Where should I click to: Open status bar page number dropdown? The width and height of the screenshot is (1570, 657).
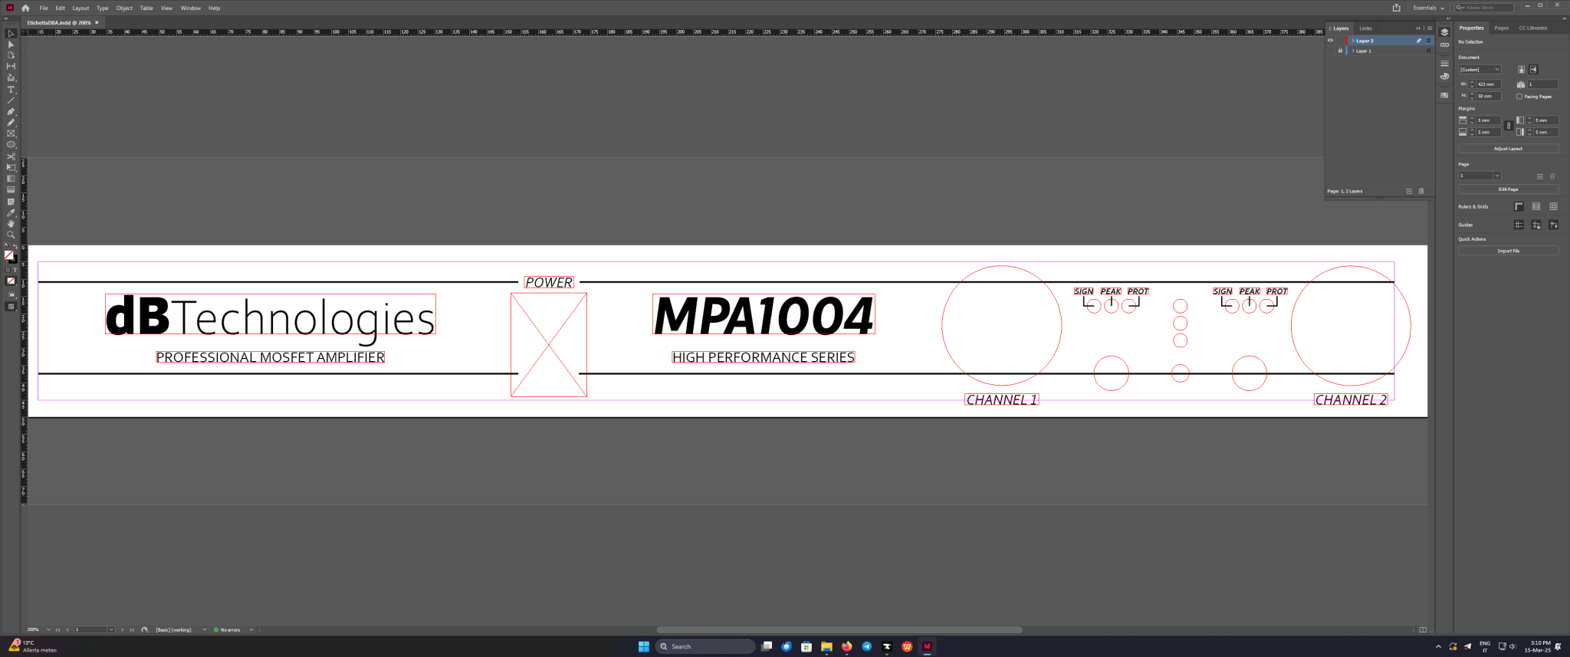110,629
